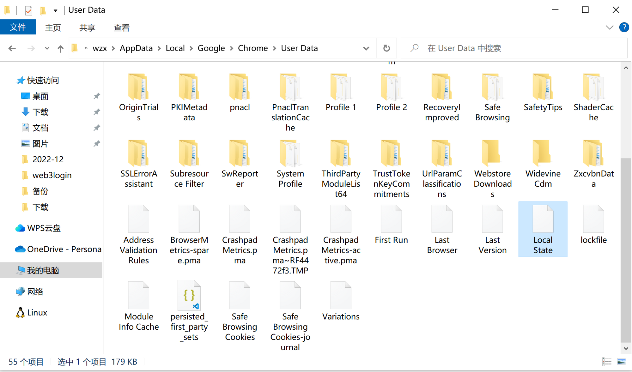Image resolution: width=632 pixels, height=372 pixels.
Task: Click AppData in the breadcrumb path
Action: click(136, 48)
